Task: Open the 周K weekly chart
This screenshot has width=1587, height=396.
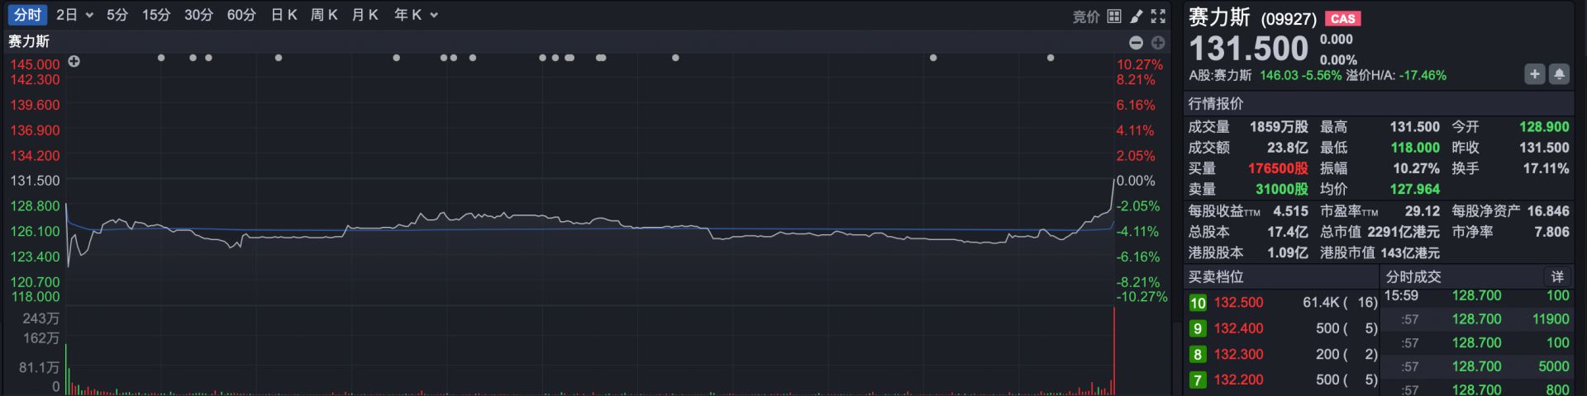Action: (324, 15)
